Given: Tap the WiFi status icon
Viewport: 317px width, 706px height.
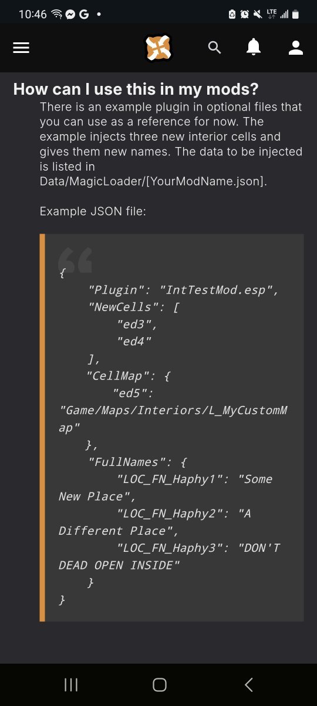Looking at the screenshot, I should coord(57,14).
